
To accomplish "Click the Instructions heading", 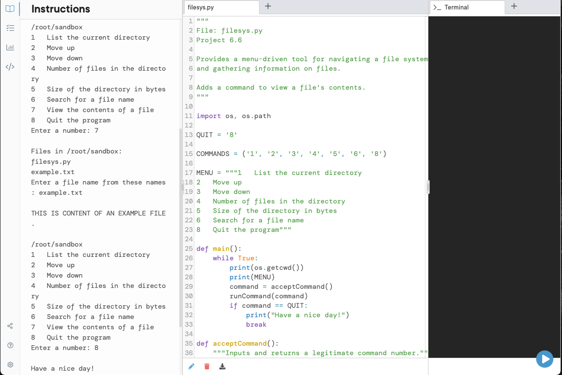I will [x=61, y=9].
